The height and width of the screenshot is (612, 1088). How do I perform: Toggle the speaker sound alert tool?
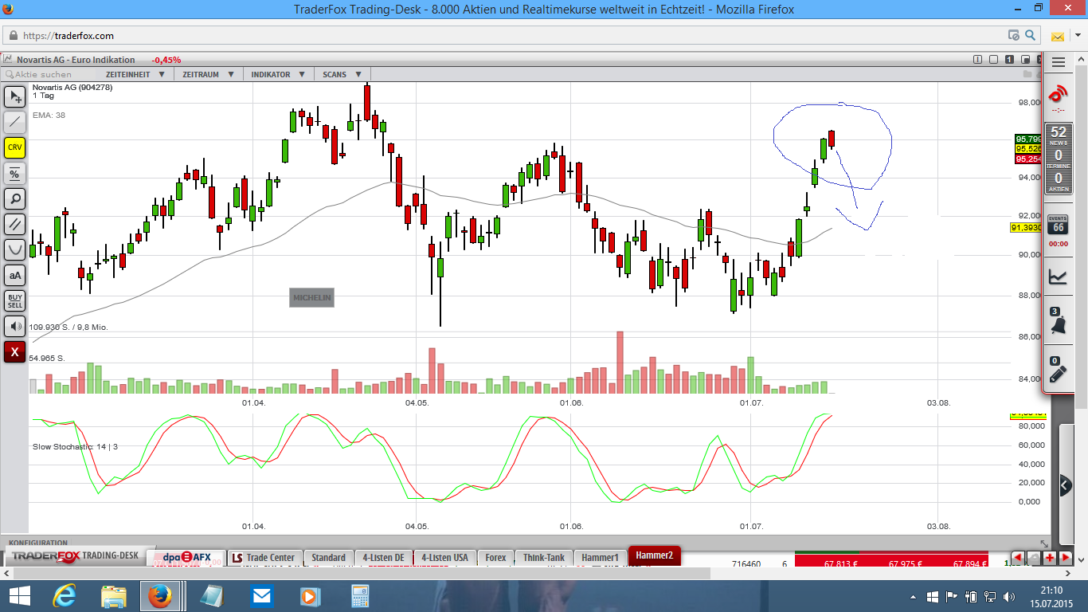(15, 327)
